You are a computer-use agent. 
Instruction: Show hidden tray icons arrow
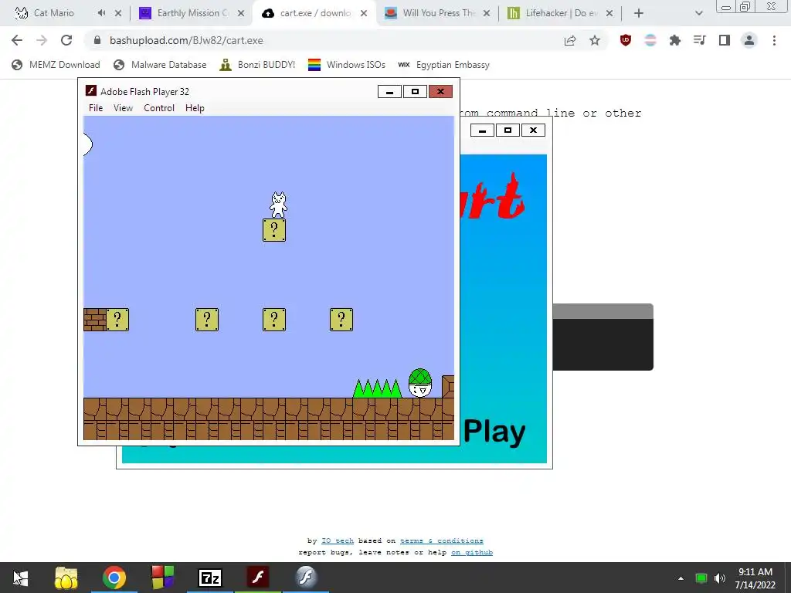click(x=681, y=578)
